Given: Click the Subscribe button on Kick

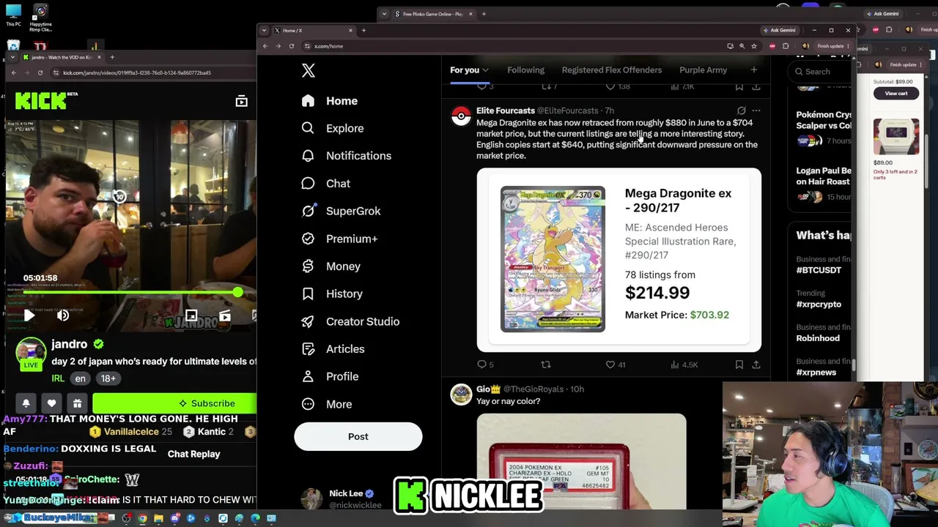Looking at the screenshot, I should (x=174, y=403).
